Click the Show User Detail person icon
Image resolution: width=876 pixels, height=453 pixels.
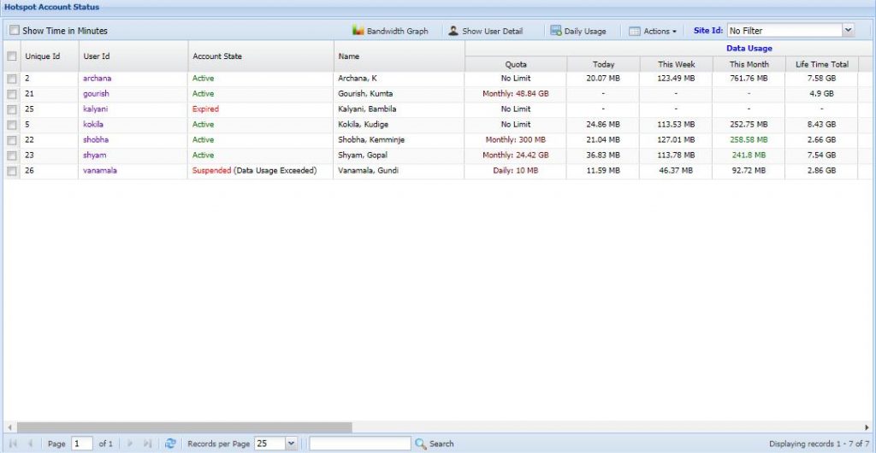coord(453,31)
